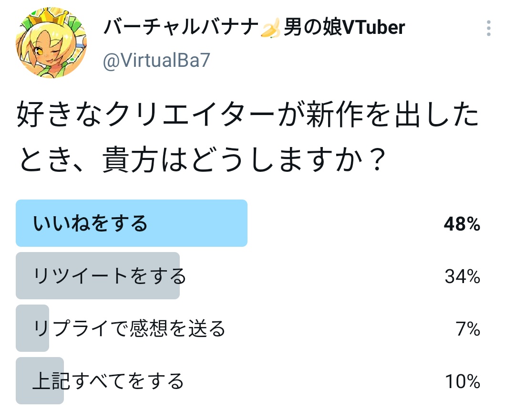Click the top dot of the kebab menu
515x411 pixels.
point(488,23)
